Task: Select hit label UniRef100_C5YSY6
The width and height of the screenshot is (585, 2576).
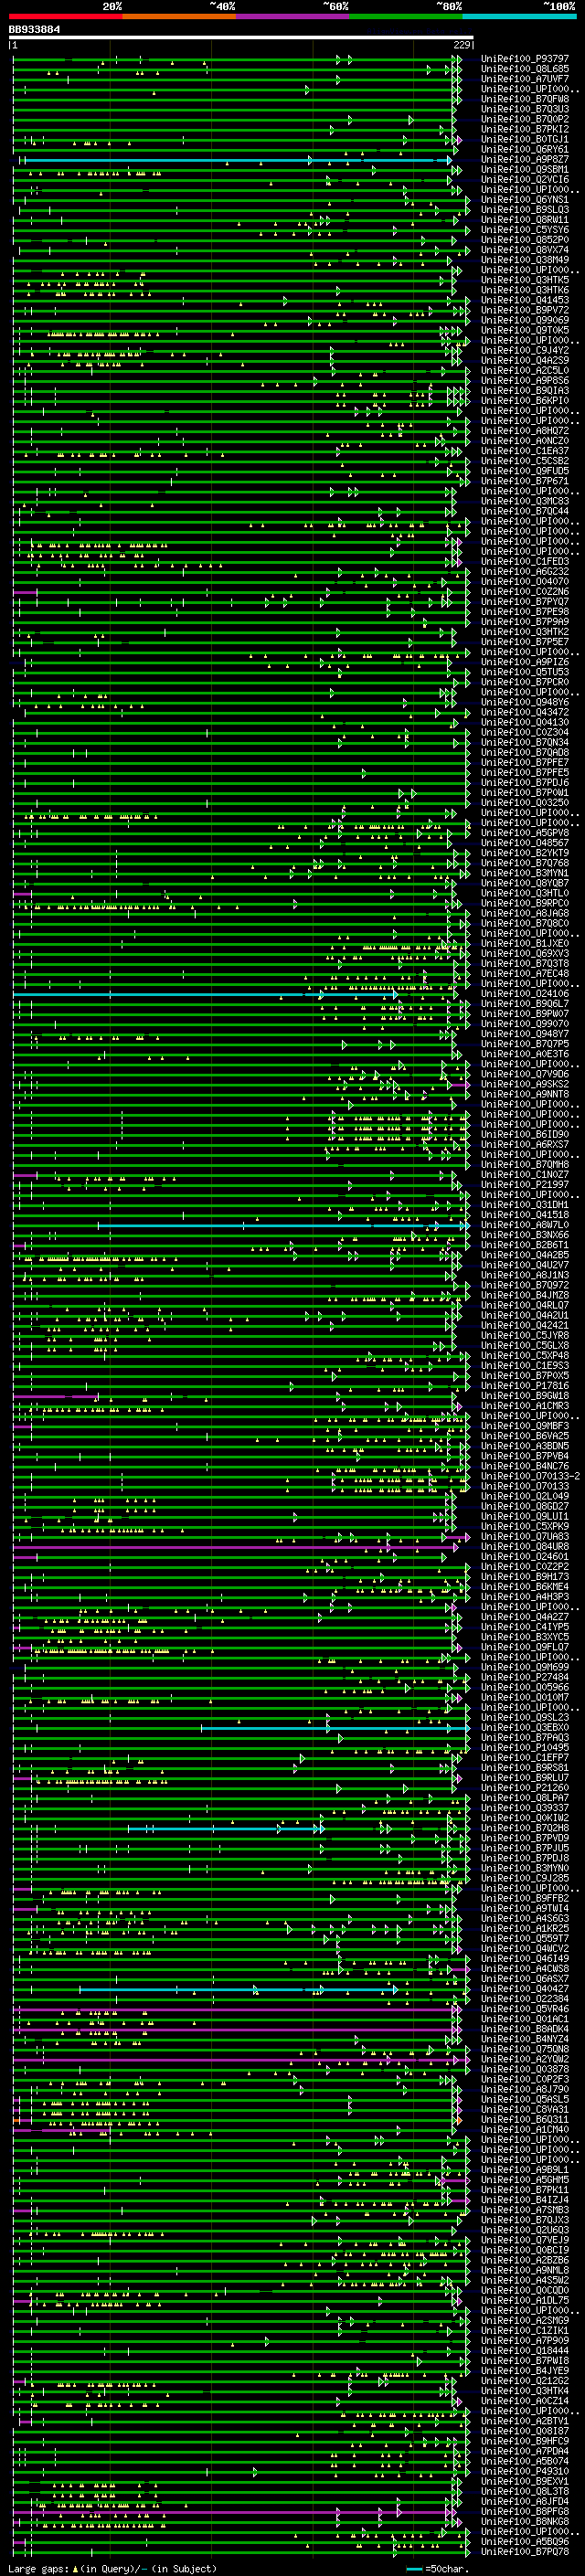Action: [525, 229]
